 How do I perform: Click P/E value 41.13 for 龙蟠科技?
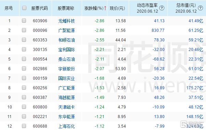(159, 21)
